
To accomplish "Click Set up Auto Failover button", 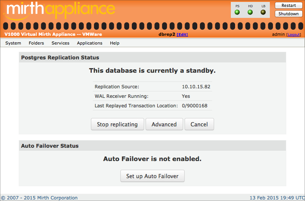I will click(152, 176).
